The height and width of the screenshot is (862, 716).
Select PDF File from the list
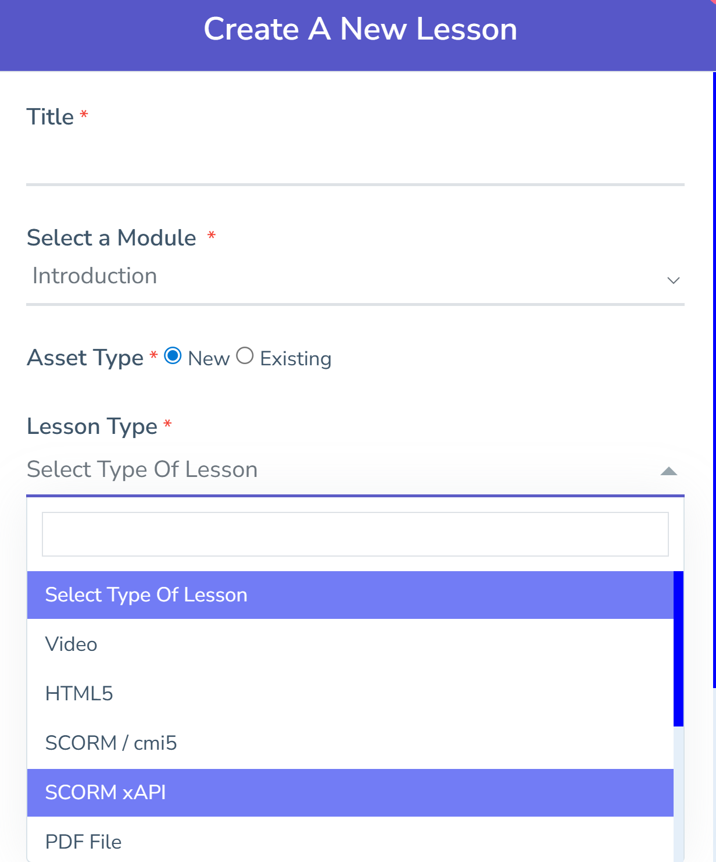[84, 842]
